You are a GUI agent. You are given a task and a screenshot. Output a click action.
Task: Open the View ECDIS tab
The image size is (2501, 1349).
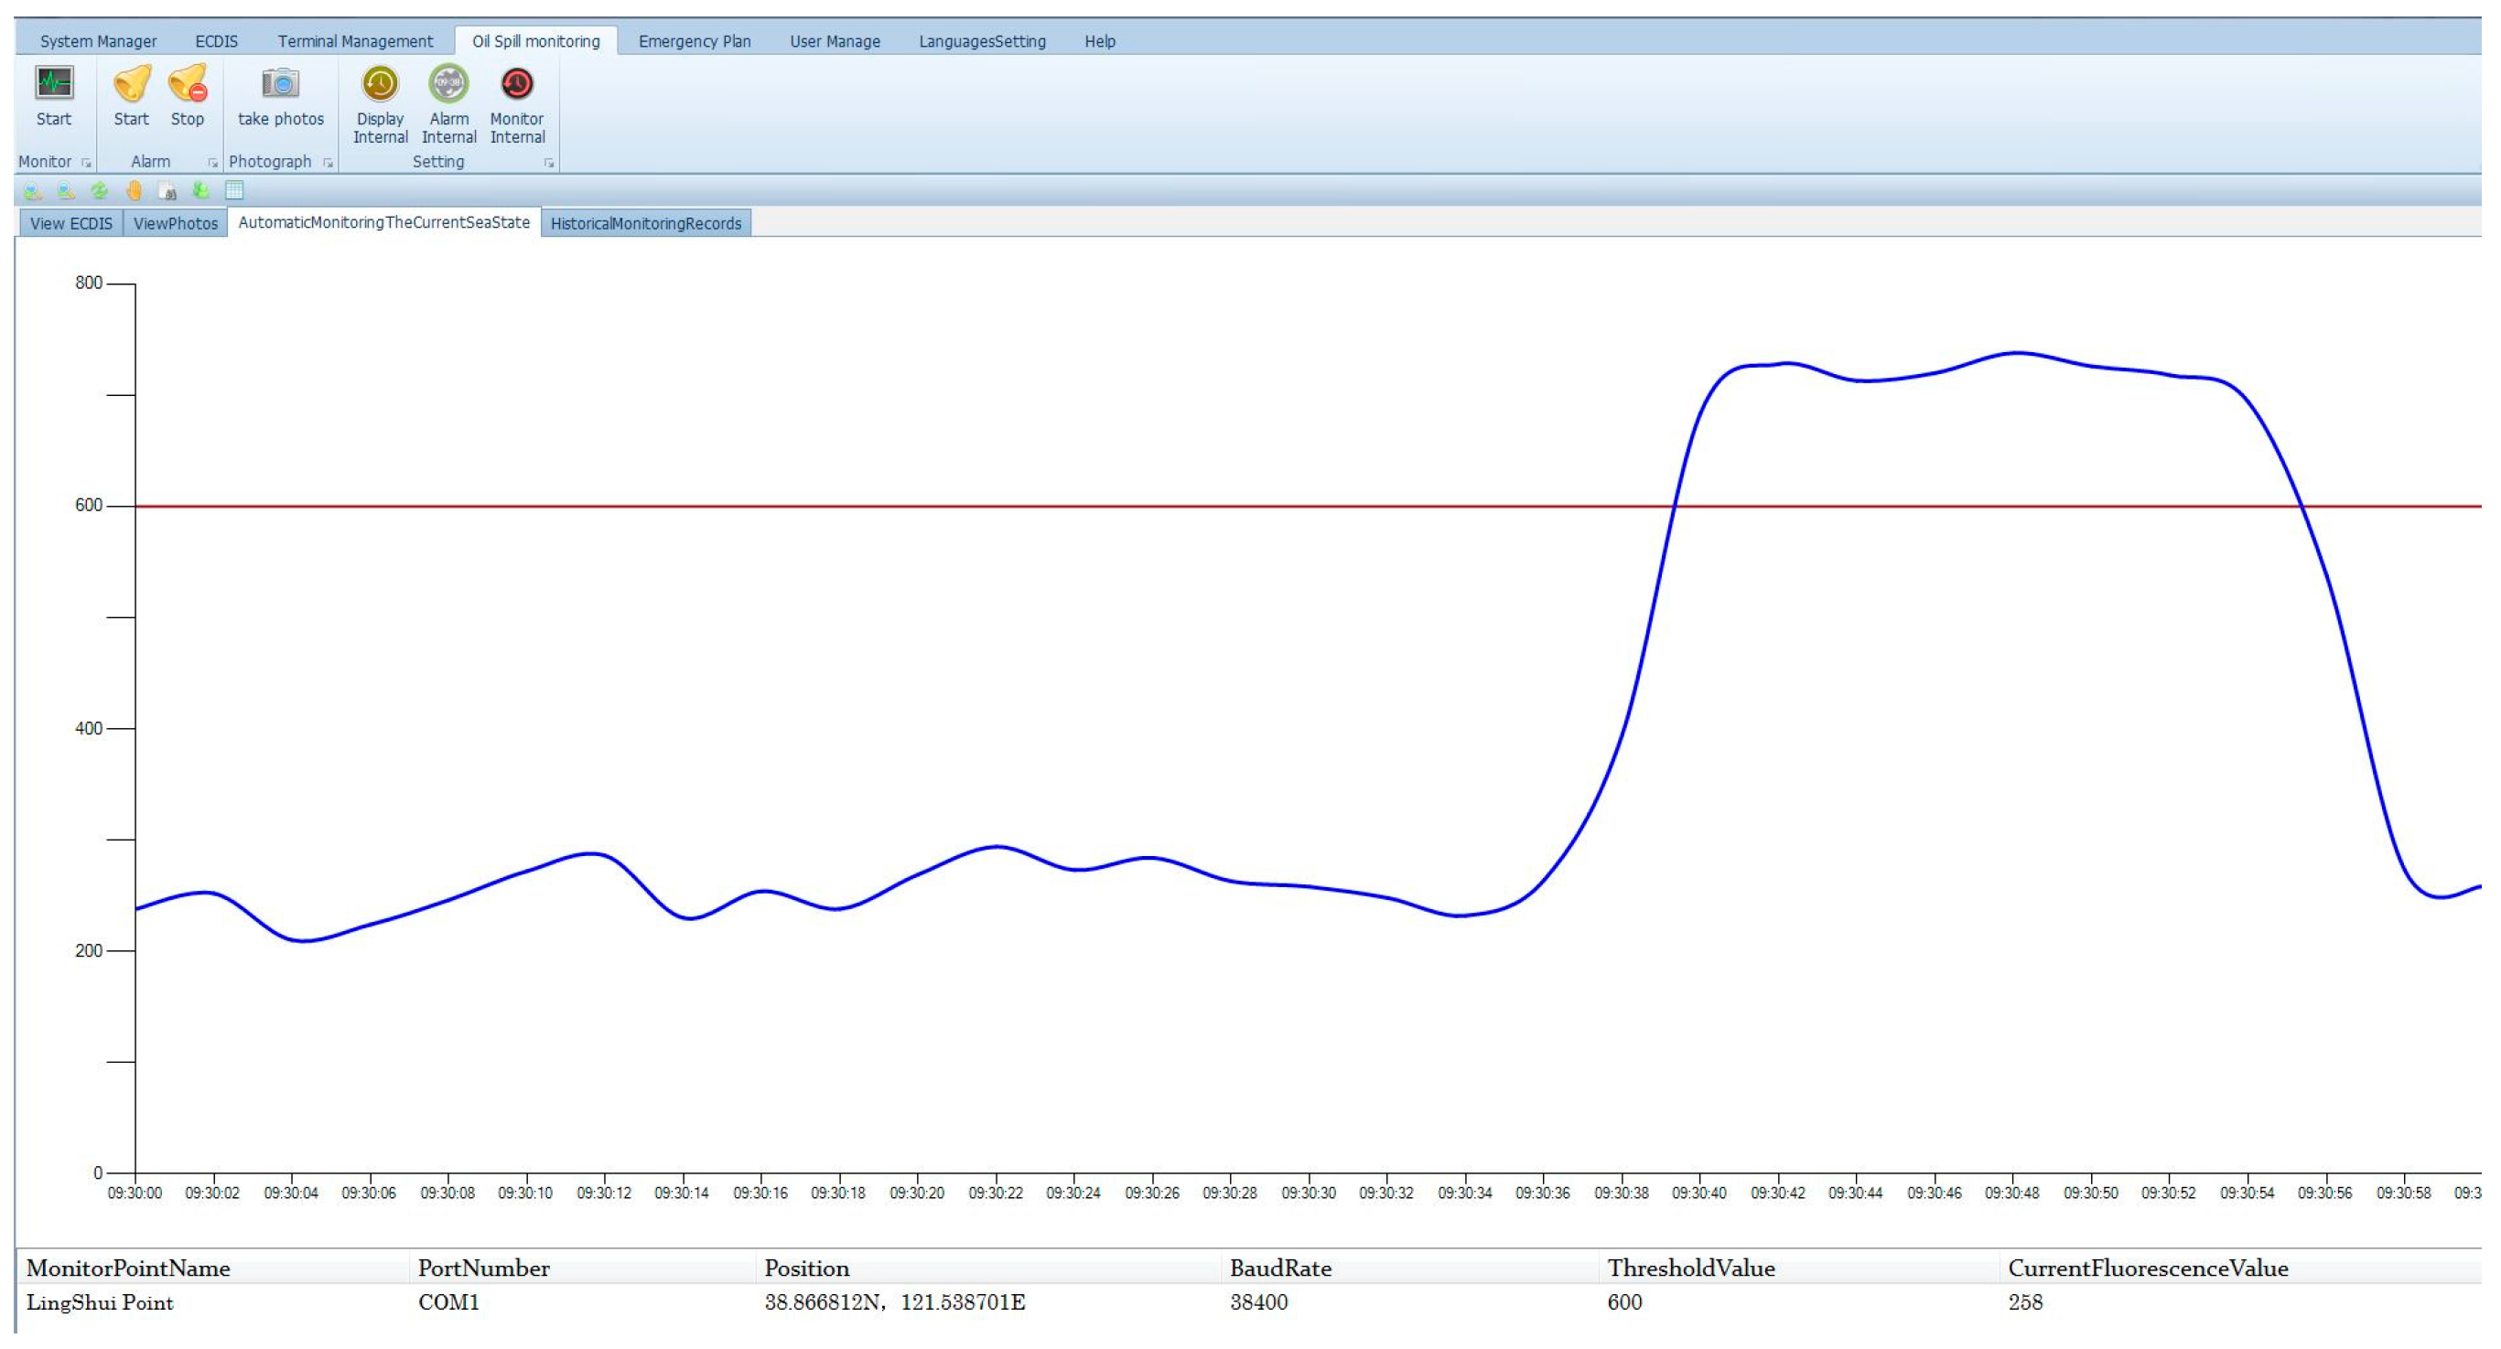70,223
